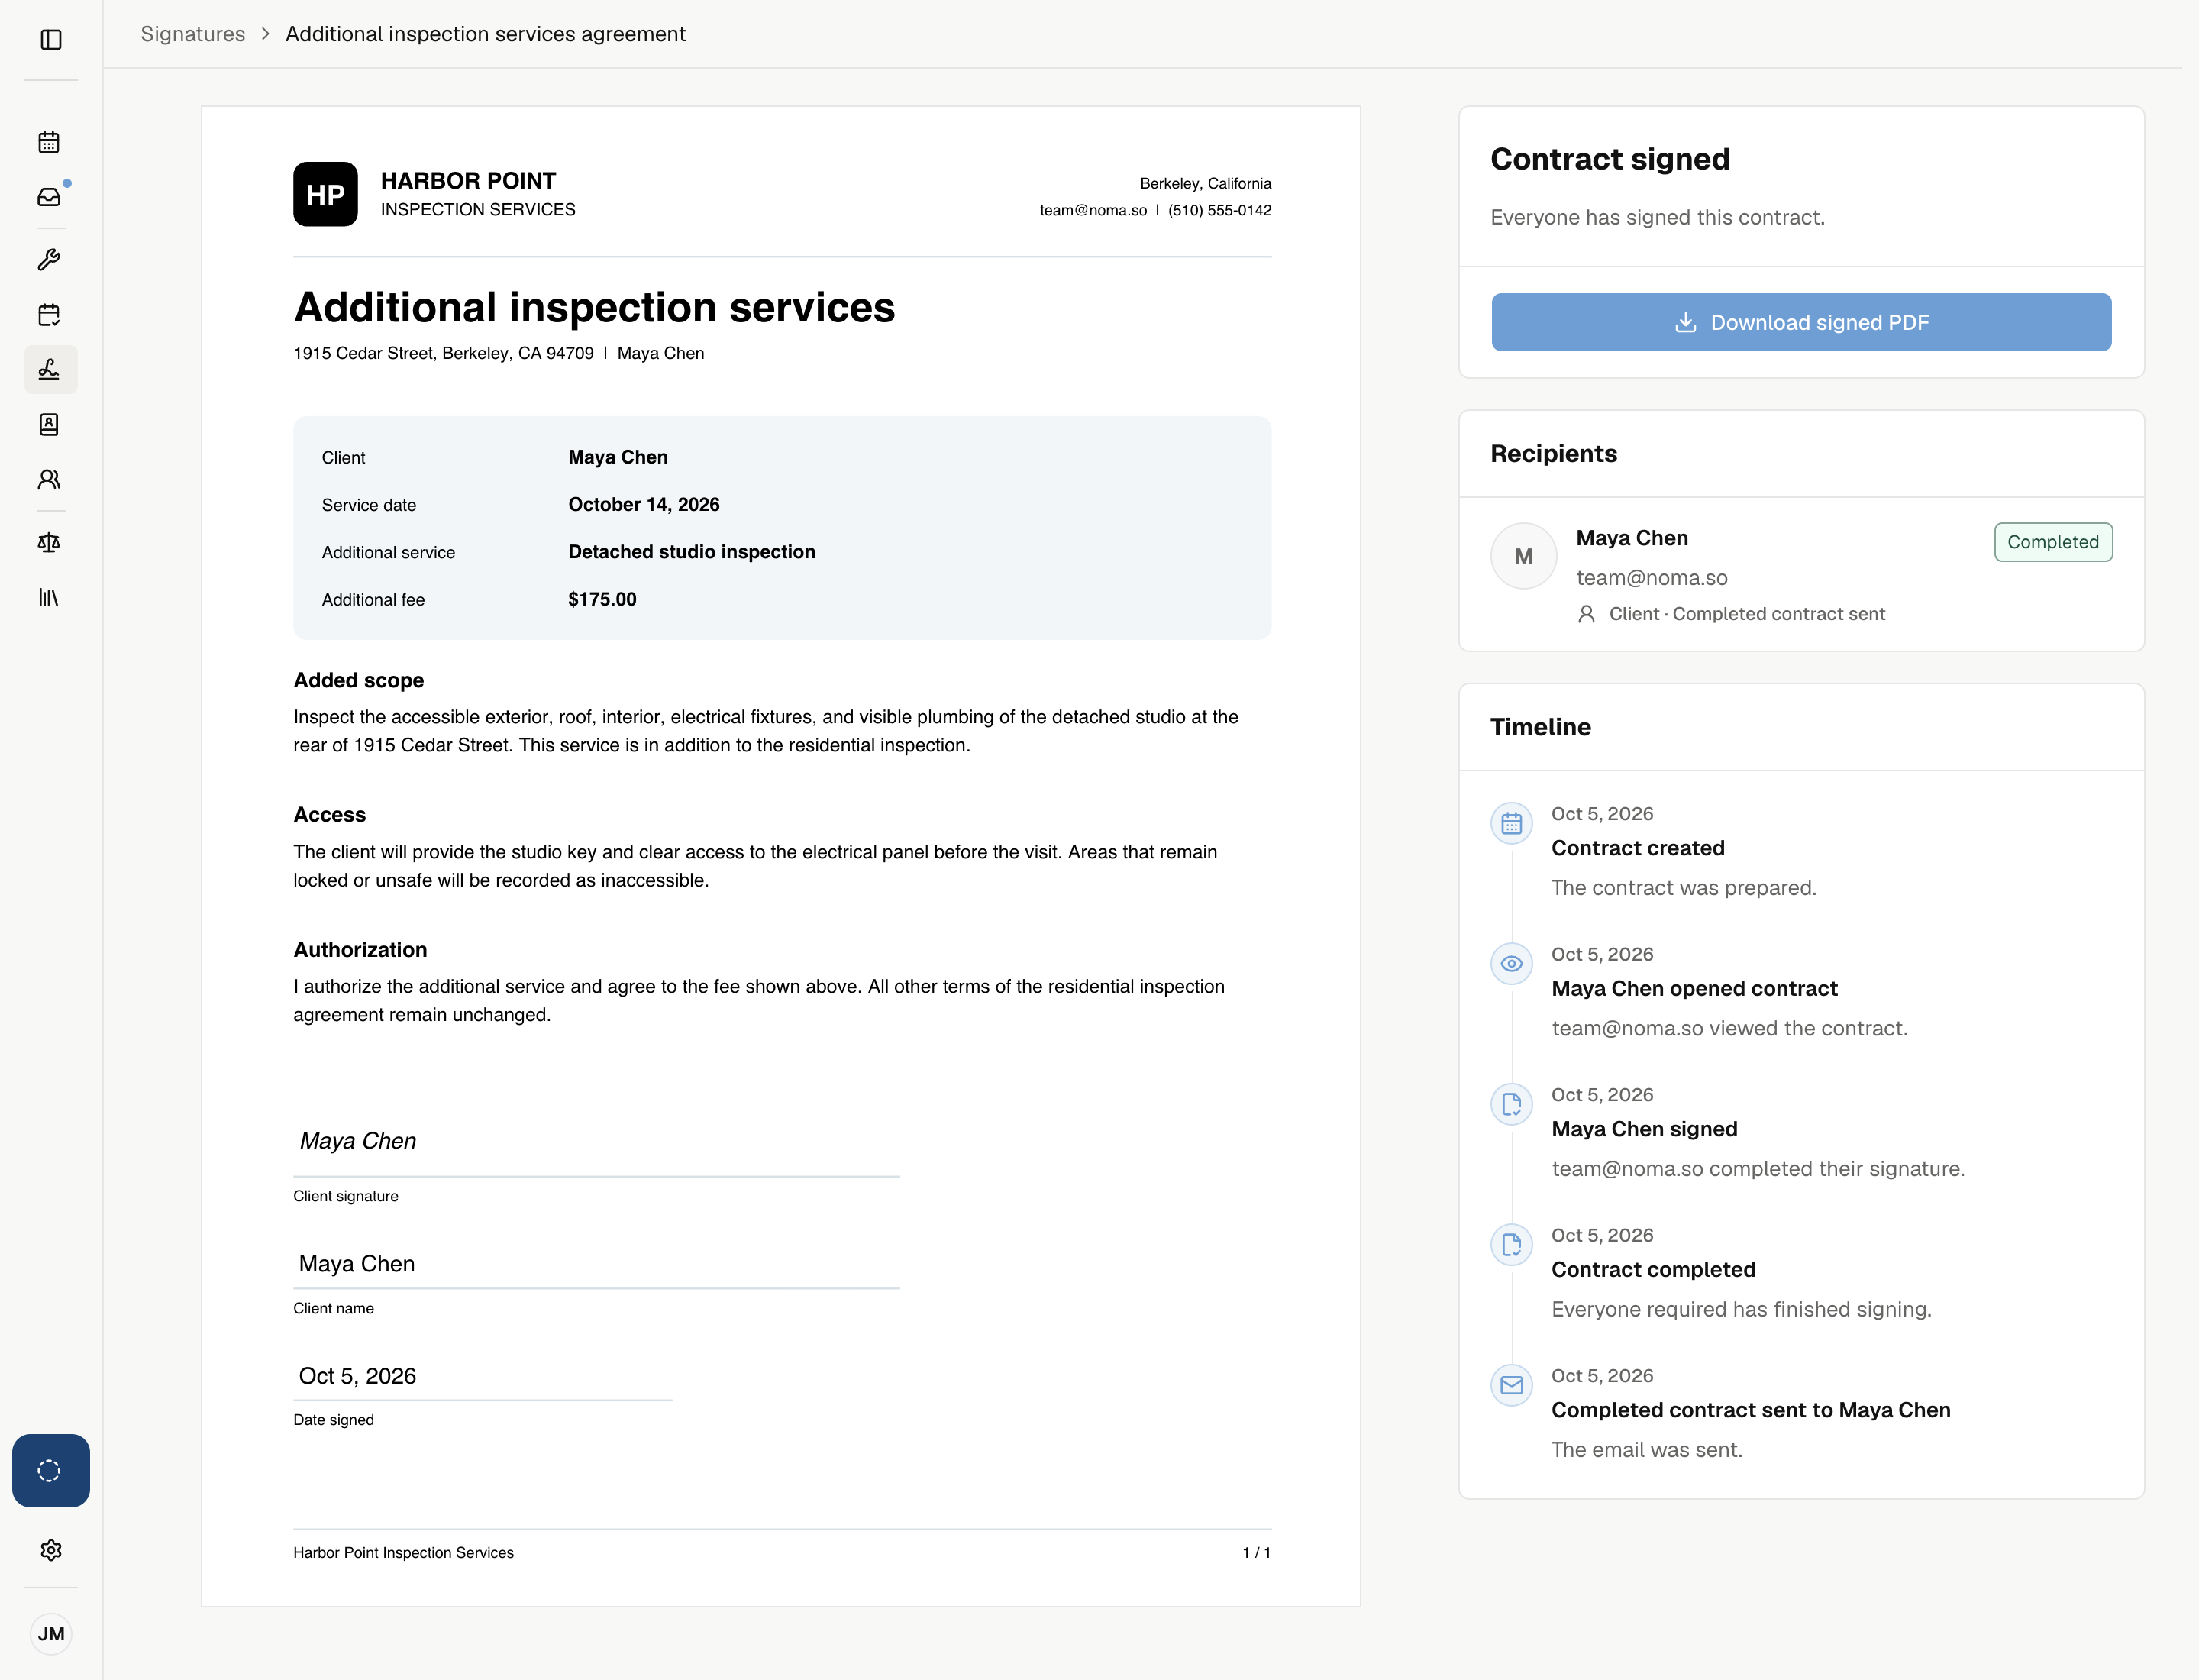Viewport: 2199px width, 1680px height.
Task: Click the Client · Completed contract sent label
Action: pos(1746,614)
